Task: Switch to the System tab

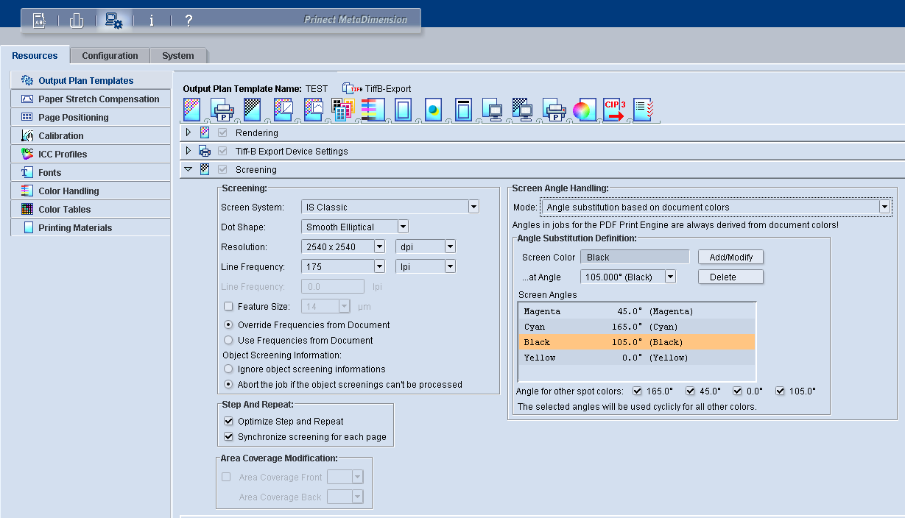Action: click(x=178, y=56)
